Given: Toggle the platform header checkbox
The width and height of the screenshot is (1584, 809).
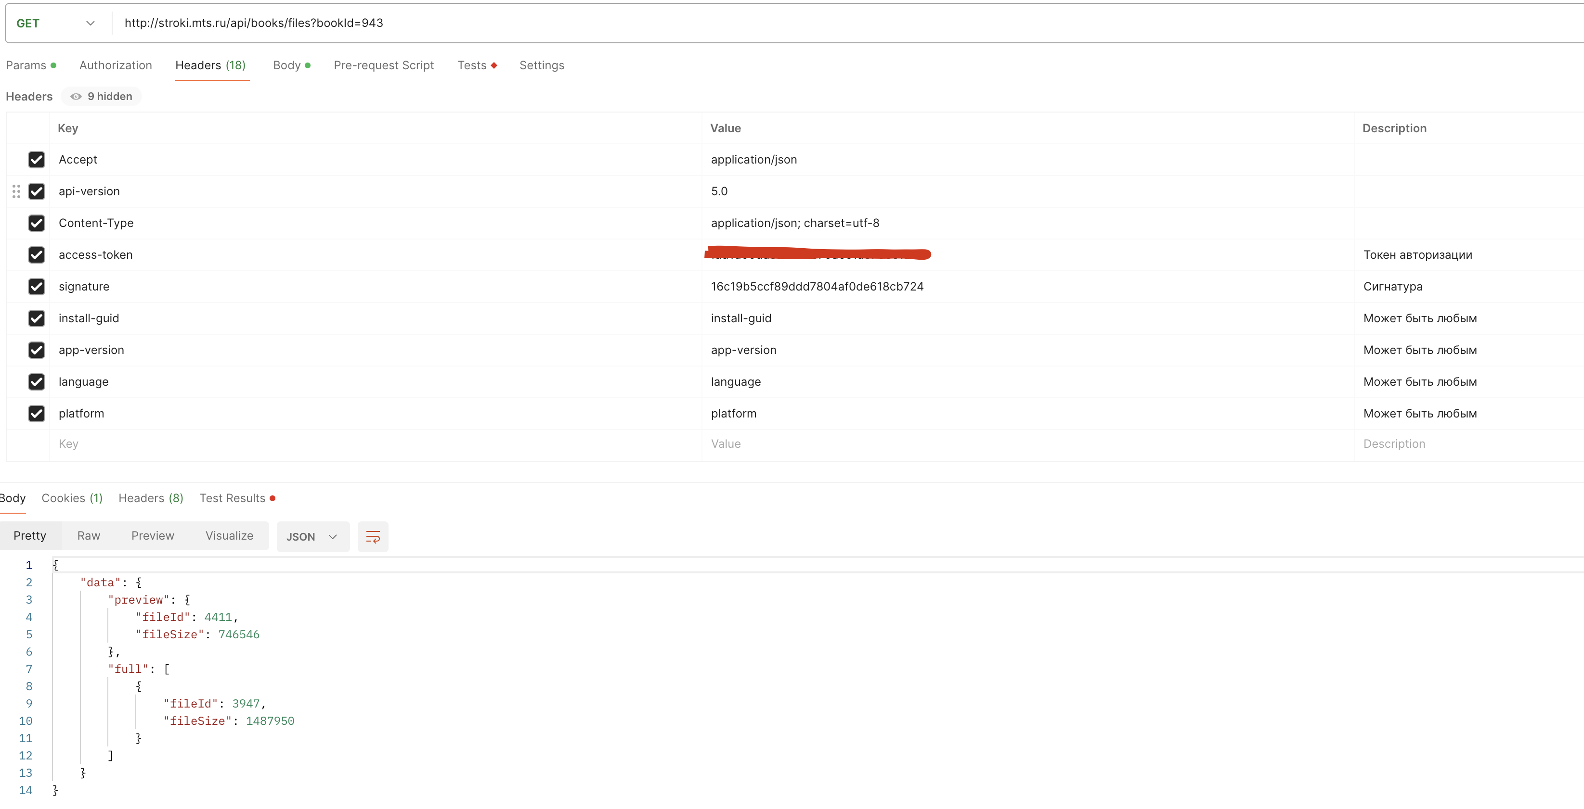Looking at the screenshot, I should click(x=36, y=414).
